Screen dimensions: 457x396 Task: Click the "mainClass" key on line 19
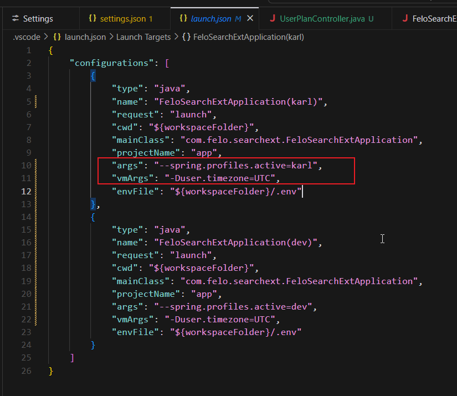coord(141,281)
